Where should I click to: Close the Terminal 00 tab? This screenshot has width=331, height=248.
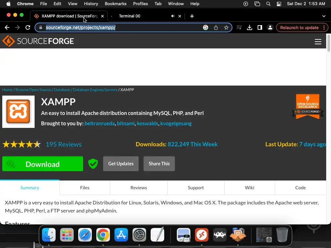[x=180, y=16]
